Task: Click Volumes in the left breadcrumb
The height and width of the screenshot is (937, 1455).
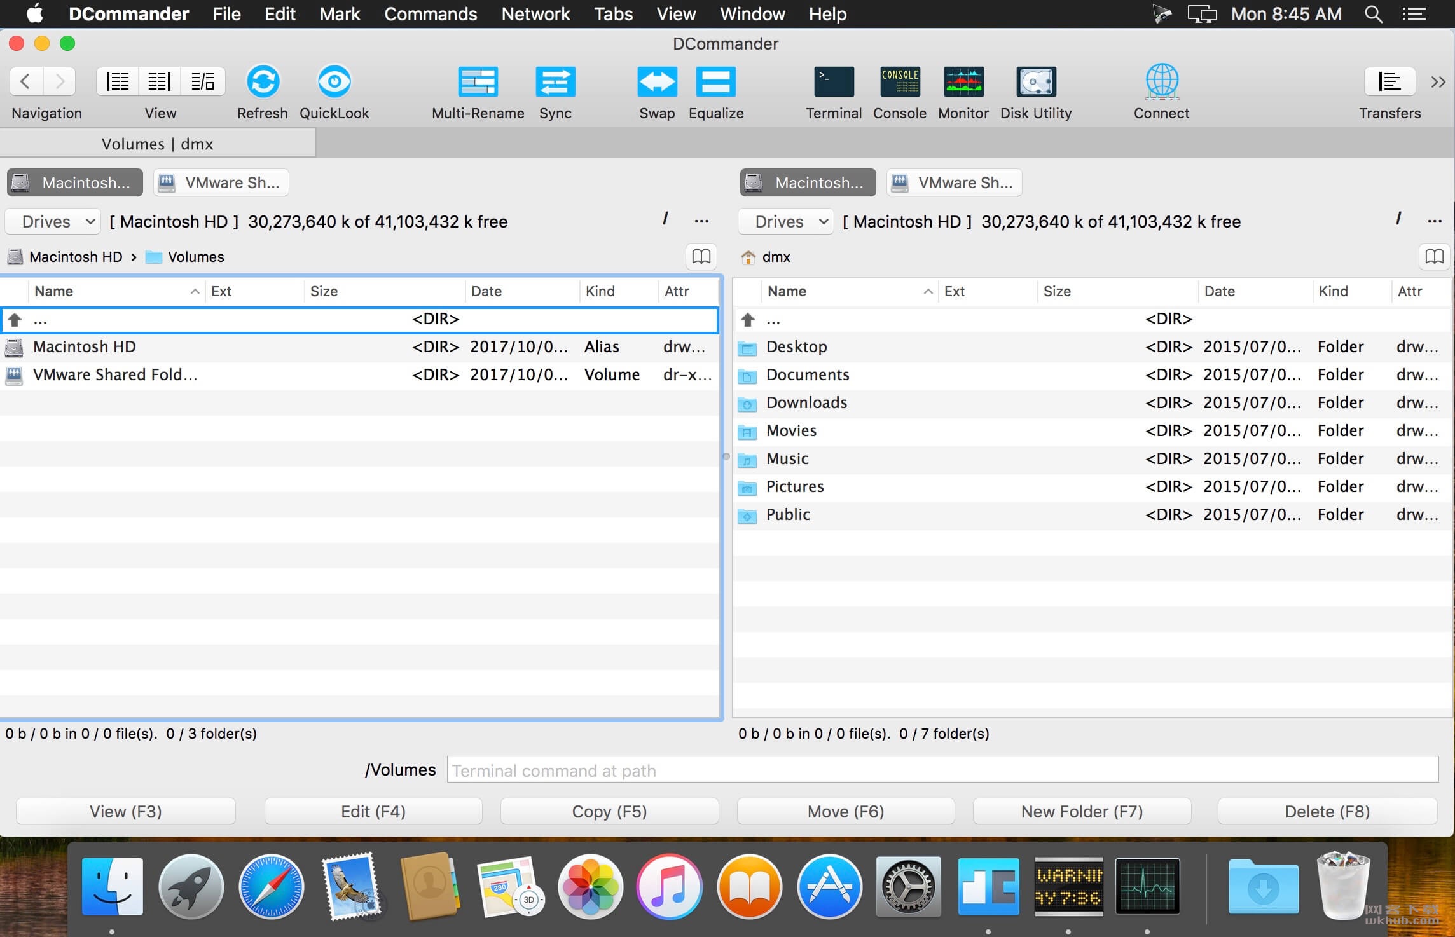Action: pyautogui.click(x=185, y=257)
